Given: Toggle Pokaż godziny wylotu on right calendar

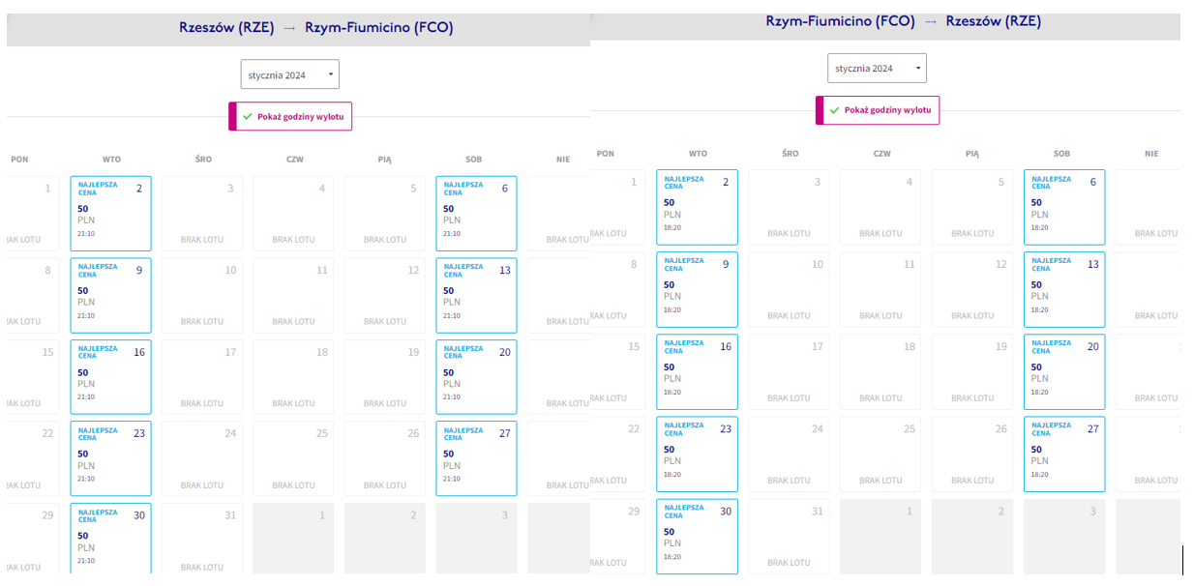Looking at the screenshot, I should tap(878, 110).
